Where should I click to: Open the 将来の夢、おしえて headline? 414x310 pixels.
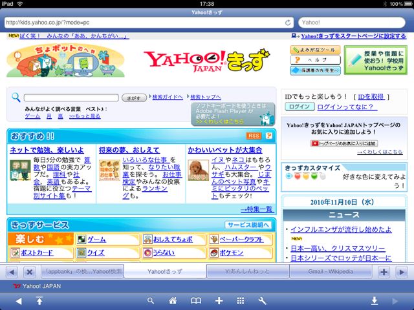point(129,150)
